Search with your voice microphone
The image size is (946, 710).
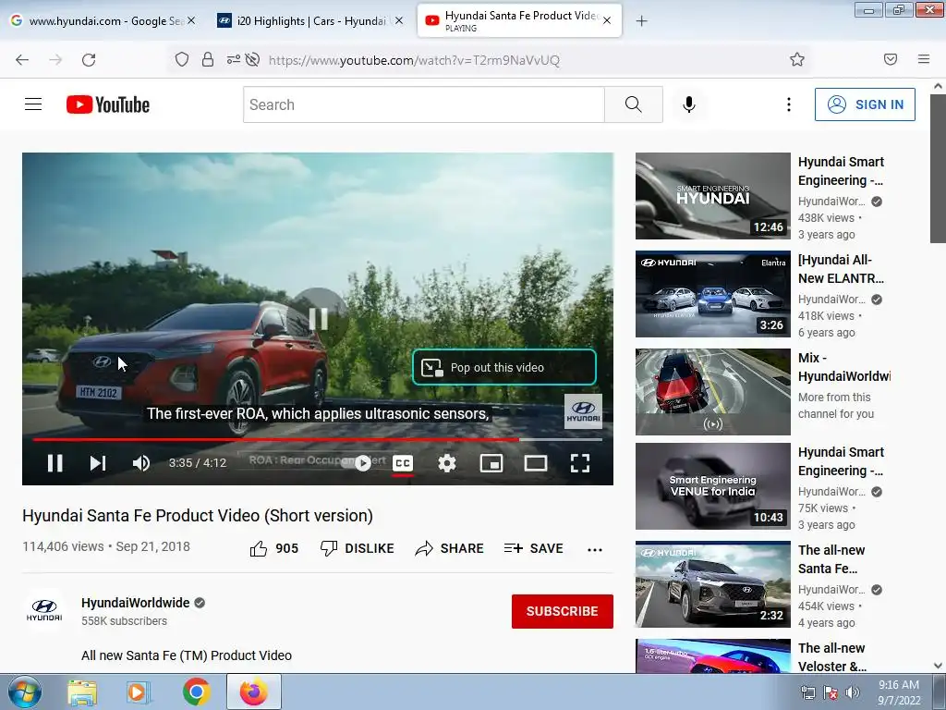point(689,104)
